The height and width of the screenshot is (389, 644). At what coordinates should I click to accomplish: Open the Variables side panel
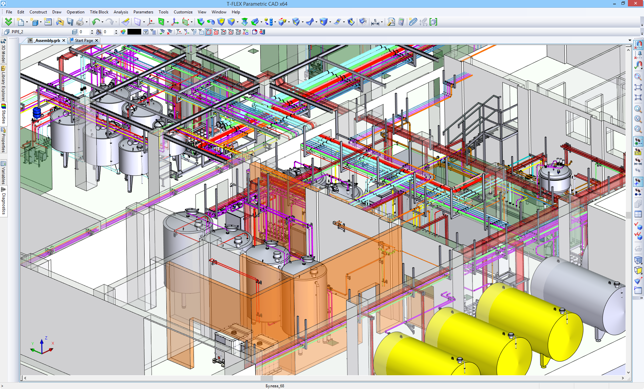4,173
